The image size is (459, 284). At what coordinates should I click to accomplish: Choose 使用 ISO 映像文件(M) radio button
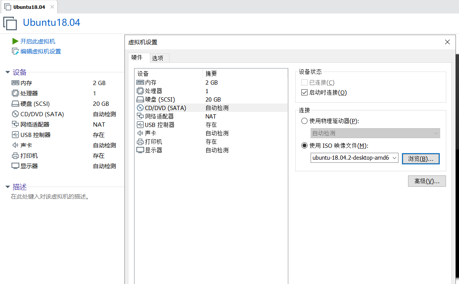tap(304, 145)
